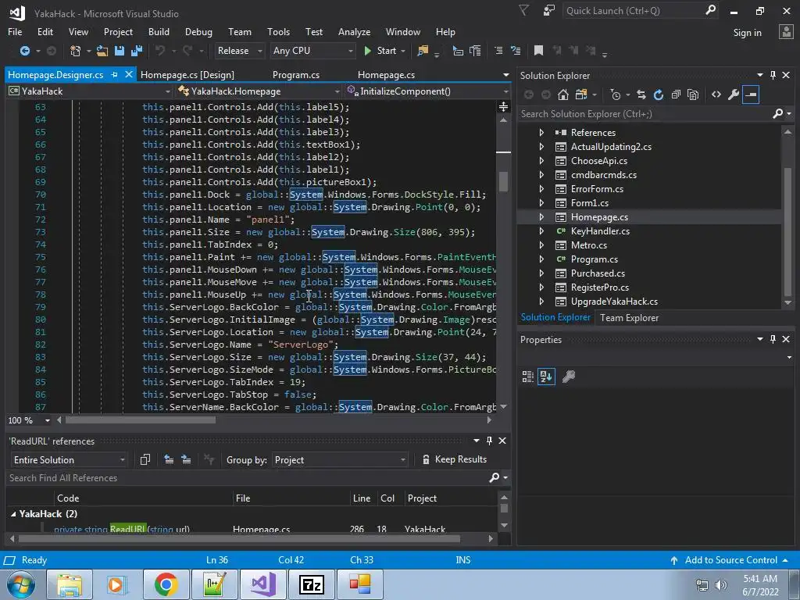800x600 pixels.
Task: Switch to Homepage.cs [Design] tab
Action: click(187, 75)
